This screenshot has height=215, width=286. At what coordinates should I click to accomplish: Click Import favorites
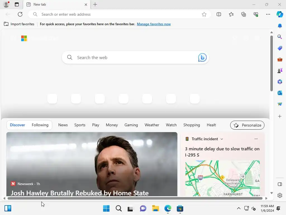coord(19,24)
